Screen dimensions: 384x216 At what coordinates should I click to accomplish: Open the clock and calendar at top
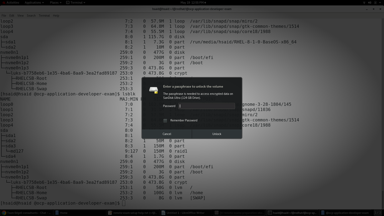click(x=192, y=3)
